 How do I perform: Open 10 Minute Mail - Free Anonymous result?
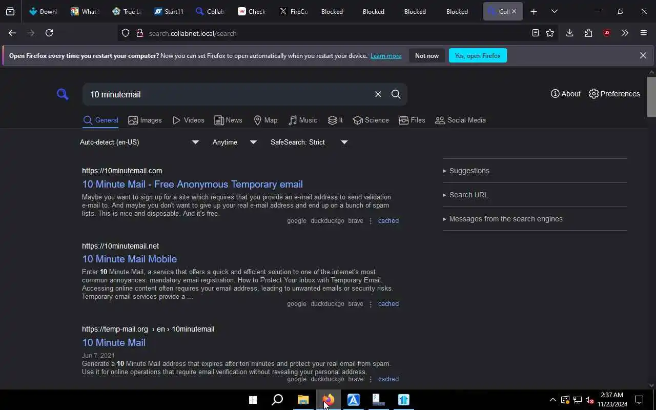click(x=192, y=184)
